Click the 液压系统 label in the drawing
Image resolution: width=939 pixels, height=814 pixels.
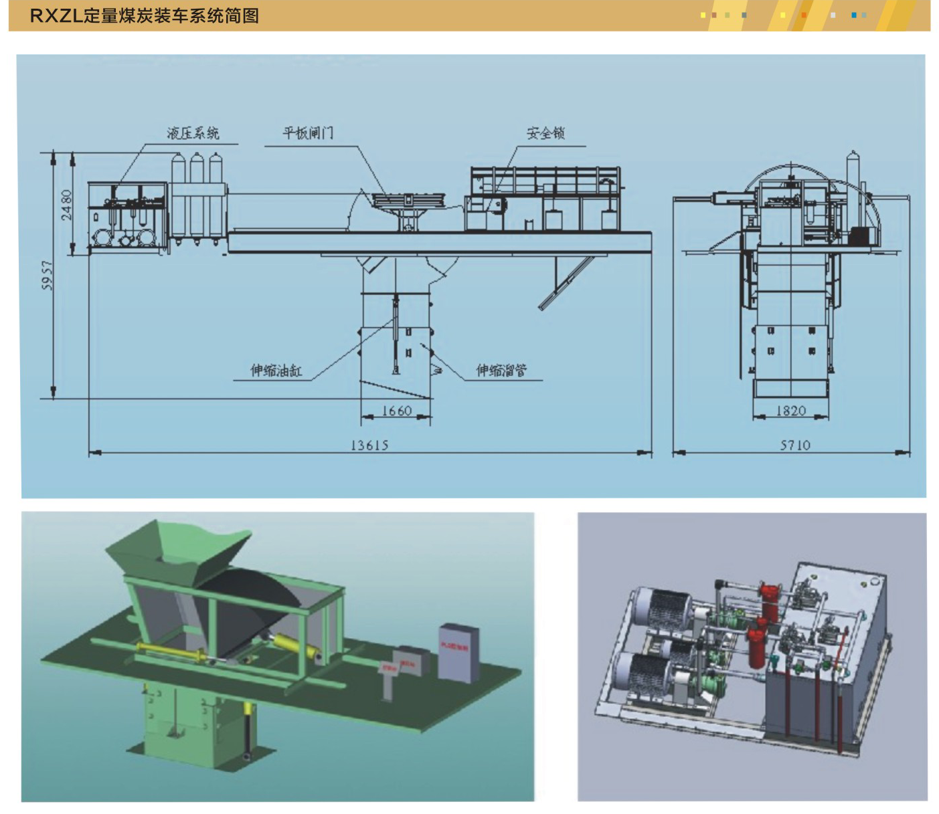(x=193, y=133)
